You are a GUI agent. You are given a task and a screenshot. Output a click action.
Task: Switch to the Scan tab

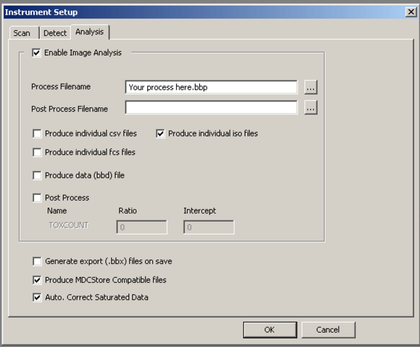click(22, 33)
